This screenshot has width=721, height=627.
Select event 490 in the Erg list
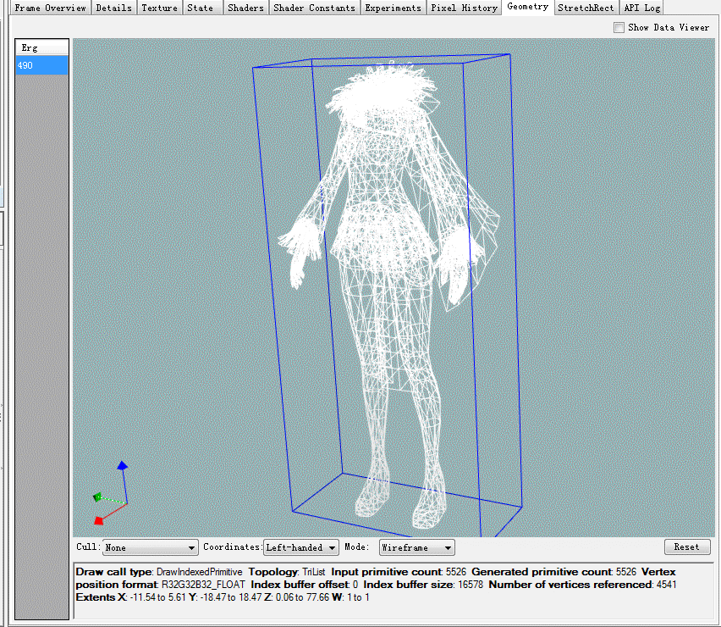(x=41, y=65)
